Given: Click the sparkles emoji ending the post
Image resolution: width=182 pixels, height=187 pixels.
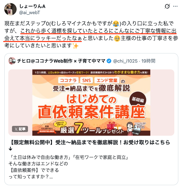Looking at the screenshot, I should pyautogui.click(x=76, y=46).
